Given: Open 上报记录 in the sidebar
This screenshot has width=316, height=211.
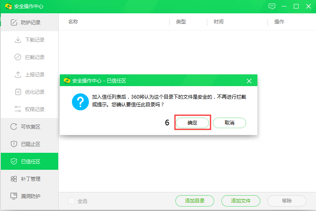Looking at the screenshot, I should [29, 74].
